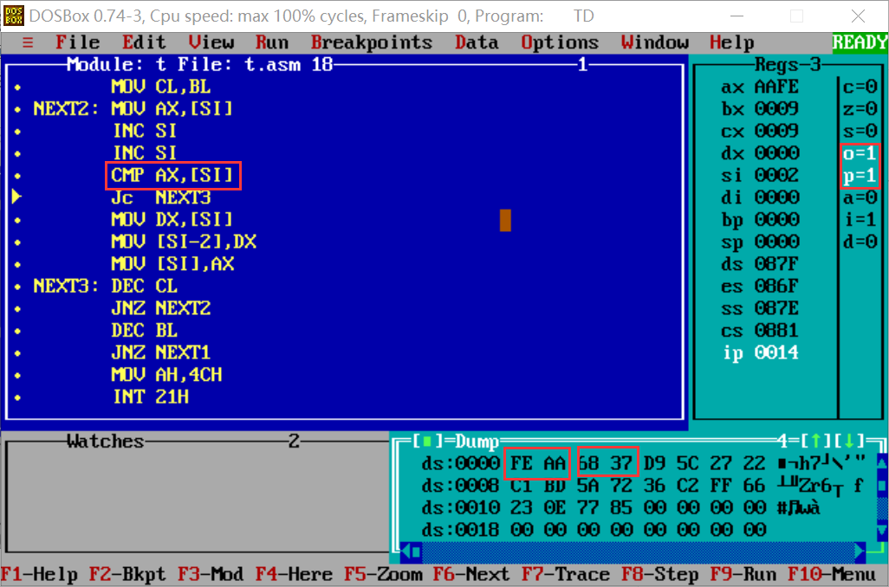889x587 pixels.
Task: Select the cs 0881 register row
Action: point(760,331)
